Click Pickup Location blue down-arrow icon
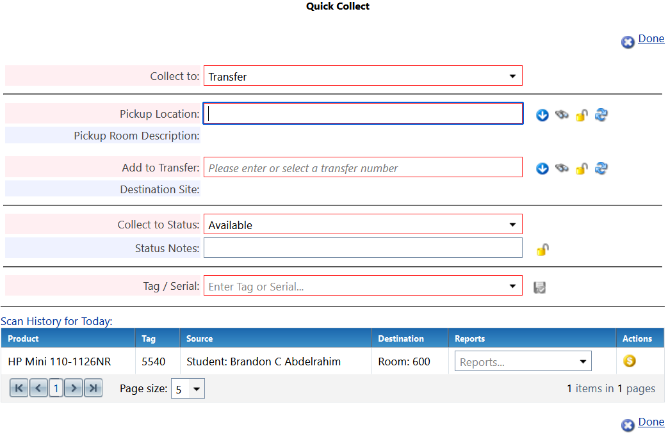668x437 pixels. pos(542,115)
